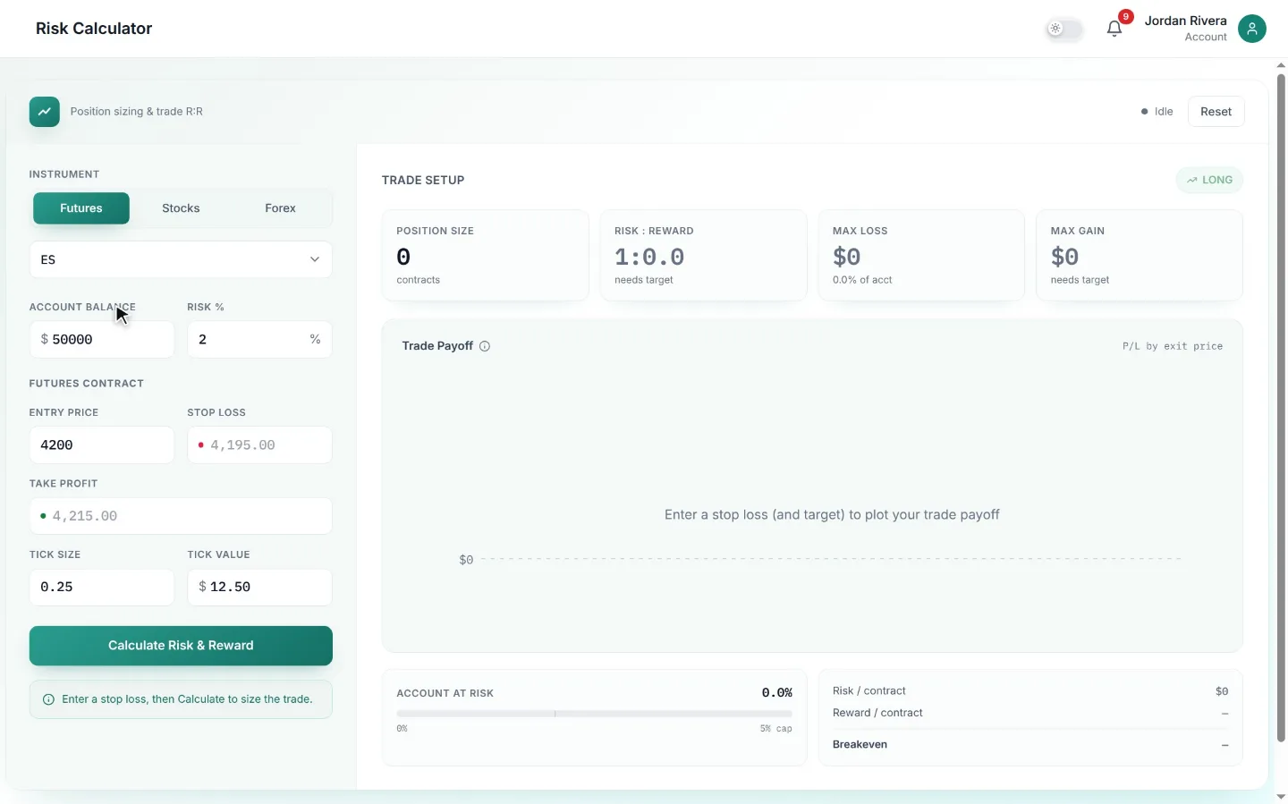Click the Account at Risk progress bar
The width and height of the screenshot is (1288, 804).
tap(594, 714)
